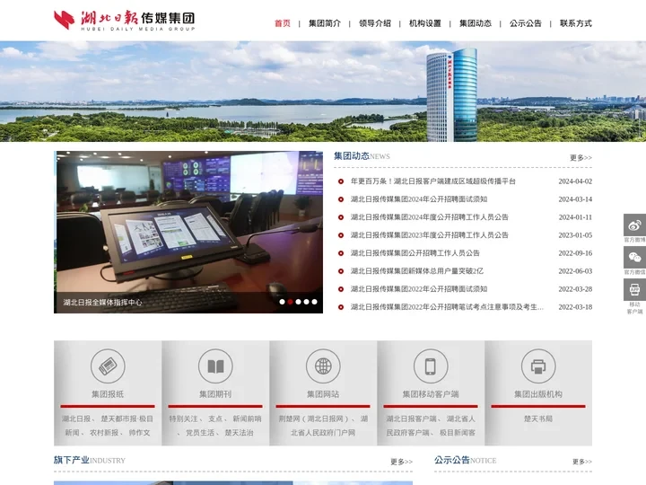Click the 集团期刊 card title
The image size is (646, 485).
[x=215, y=394]
